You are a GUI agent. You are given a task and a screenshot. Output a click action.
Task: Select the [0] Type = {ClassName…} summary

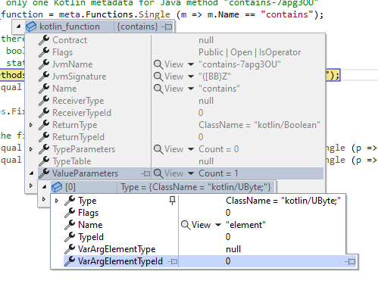[195, 187]
